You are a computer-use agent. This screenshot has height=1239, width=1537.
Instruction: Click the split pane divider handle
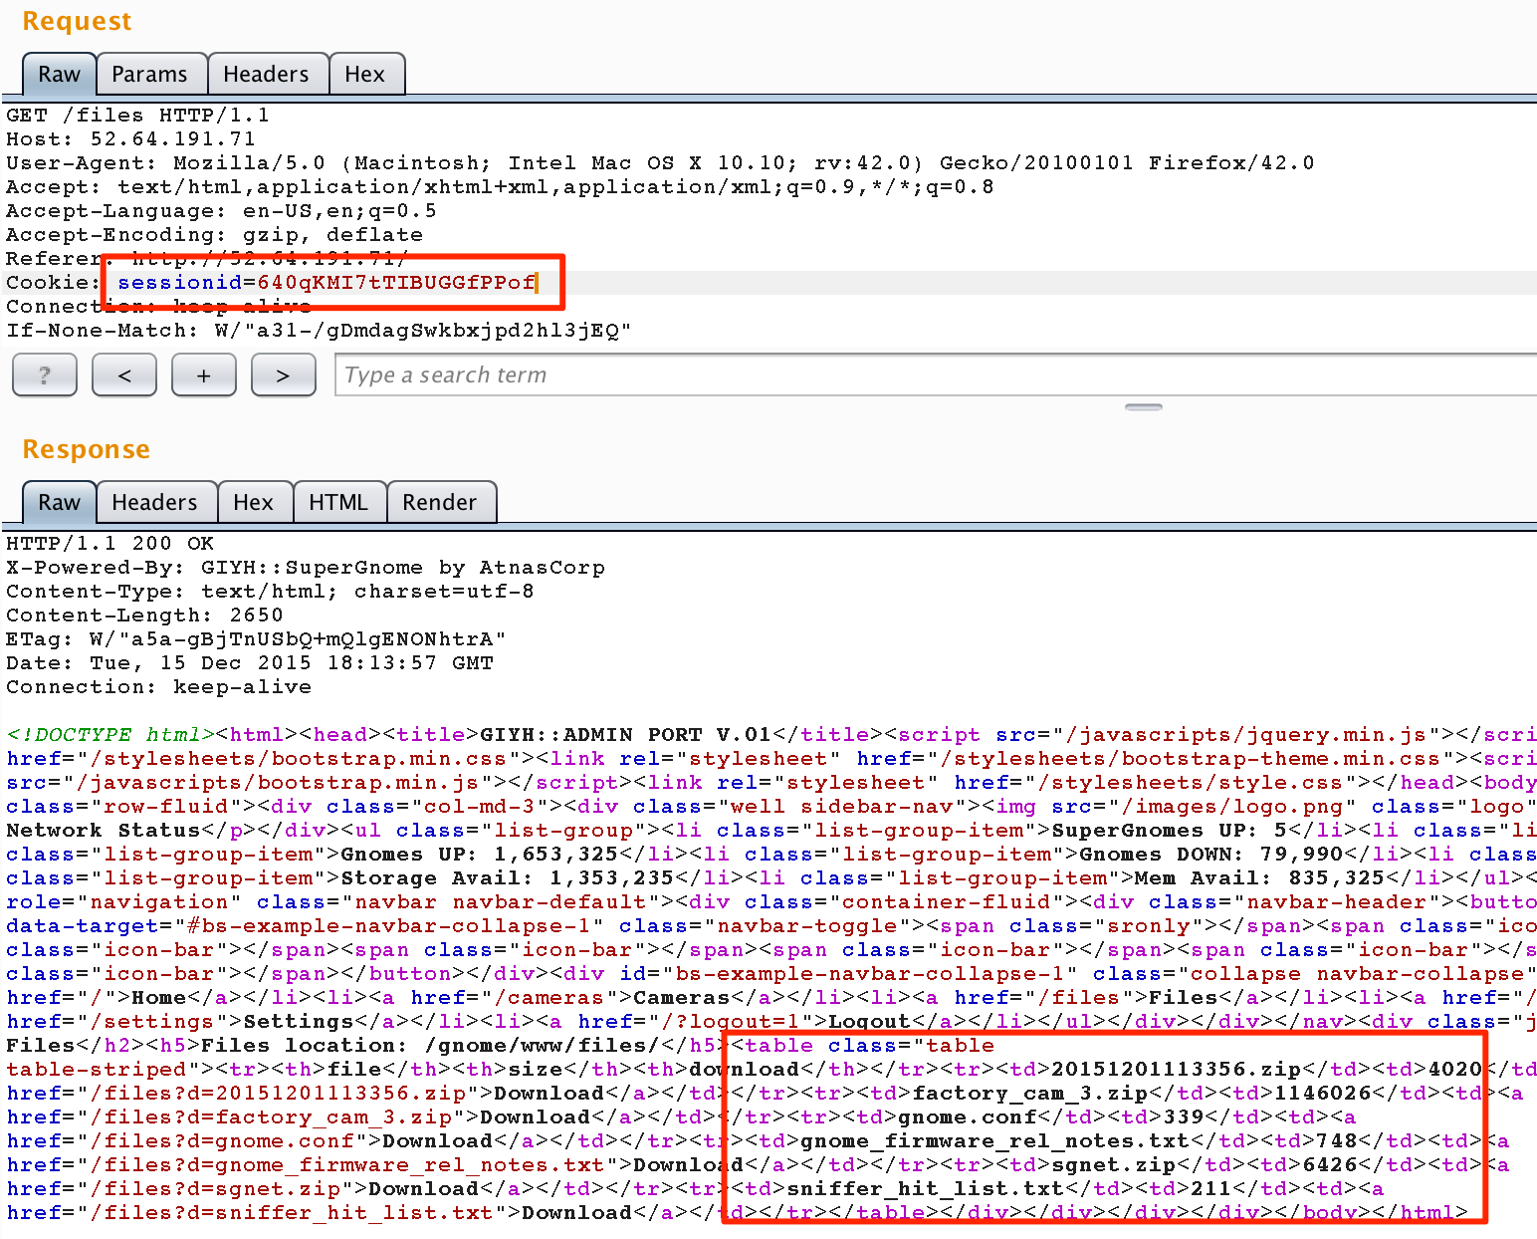pyautogui.click(x=1144, y=406)
